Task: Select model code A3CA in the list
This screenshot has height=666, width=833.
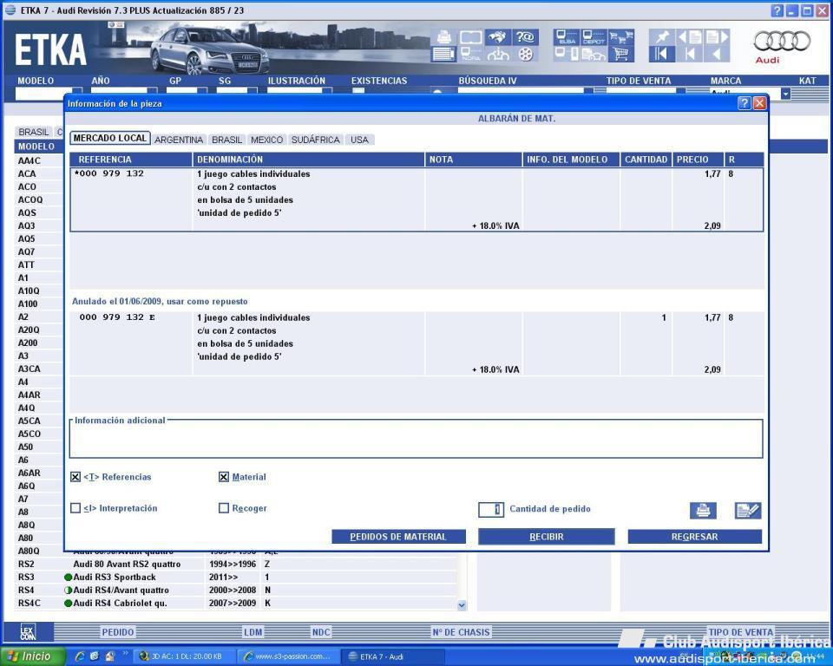Action: coord(30,369)
